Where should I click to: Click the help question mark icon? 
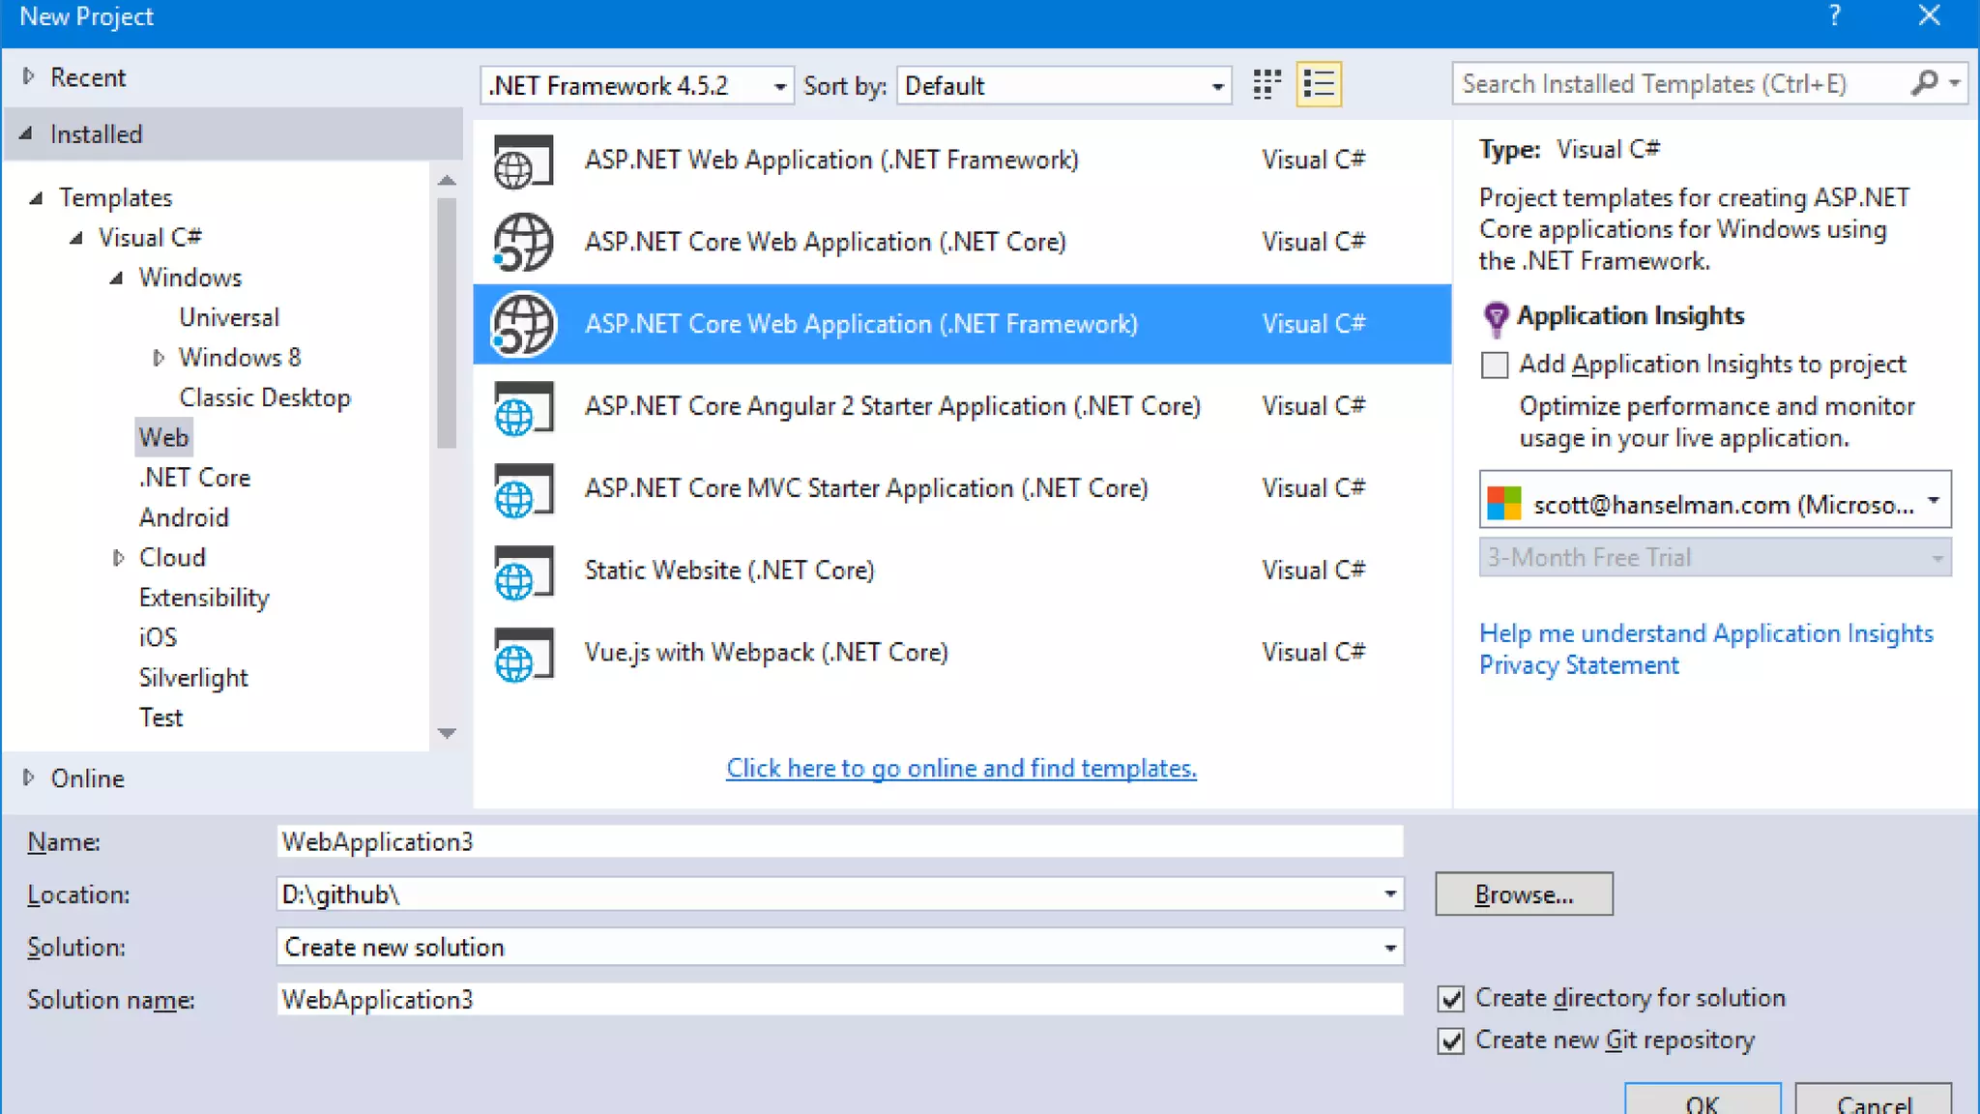1834,16
